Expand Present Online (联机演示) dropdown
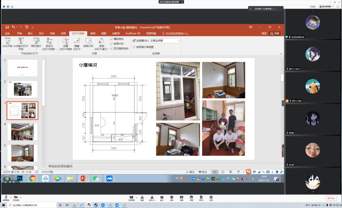Image resolution: width=342 pixels, height=208 pixels. click(36, 43)
